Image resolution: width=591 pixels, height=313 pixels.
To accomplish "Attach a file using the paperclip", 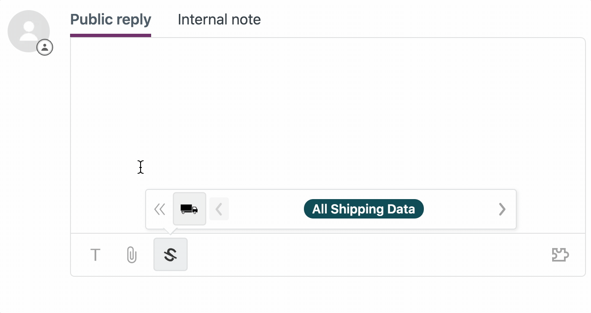I will (x=132, y=255).
